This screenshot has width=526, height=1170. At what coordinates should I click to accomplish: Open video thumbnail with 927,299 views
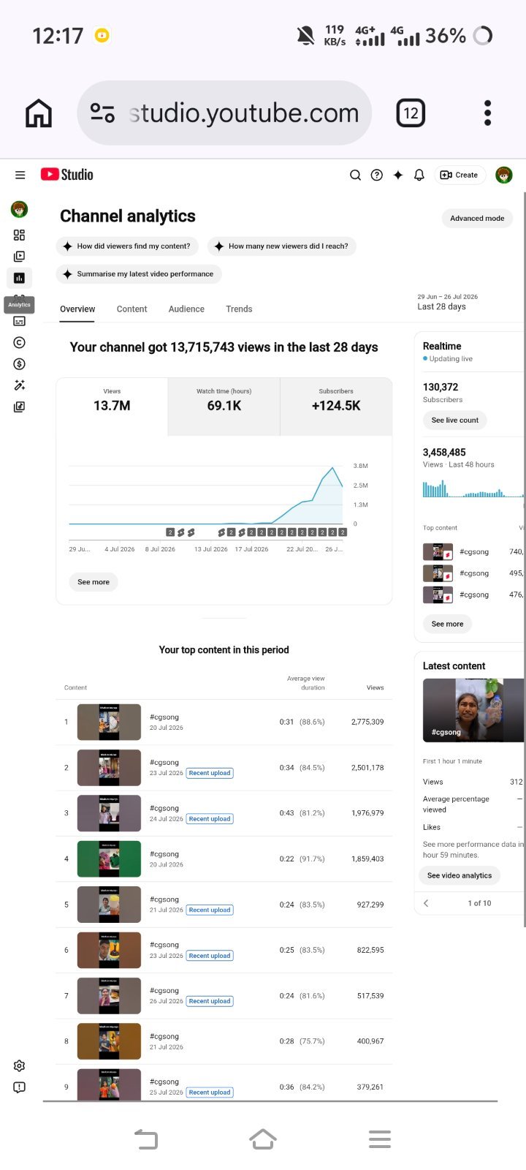[109, 905]
